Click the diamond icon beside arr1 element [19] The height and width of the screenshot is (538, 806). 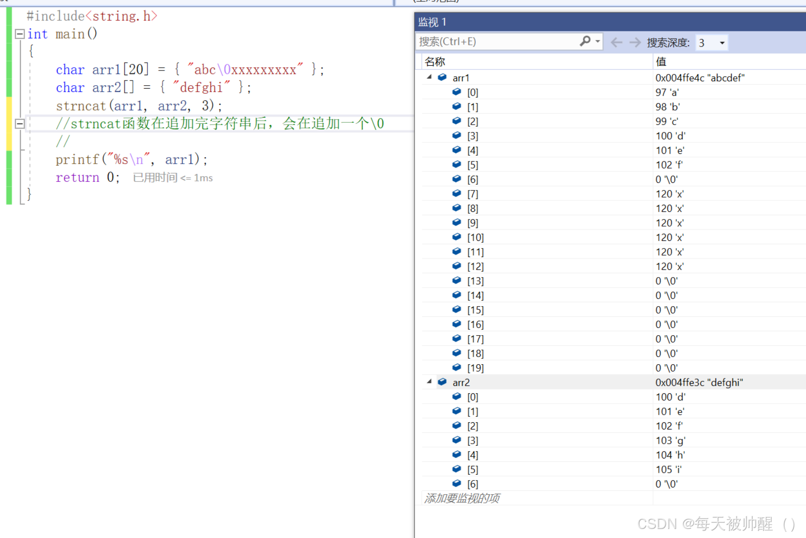pyautogui.click(x=456, y=367)
